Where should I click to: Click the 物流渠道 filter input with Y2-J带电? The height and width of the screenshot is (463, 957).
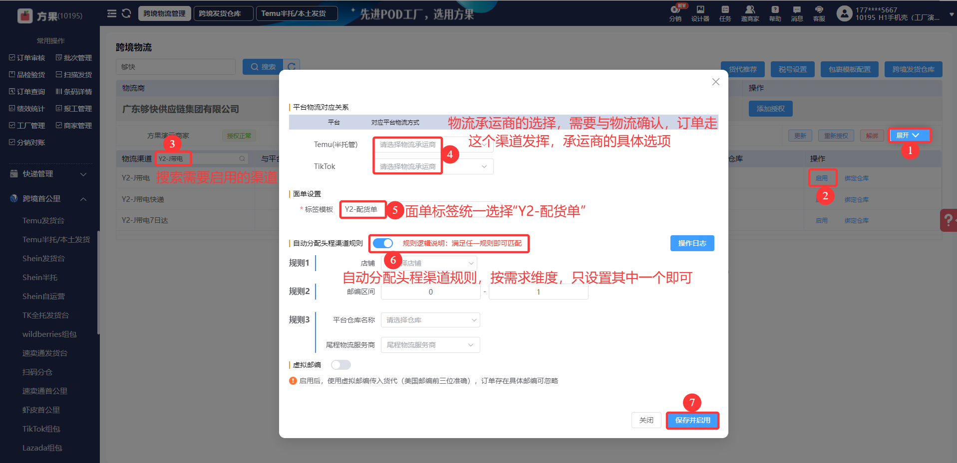(202, 158)
